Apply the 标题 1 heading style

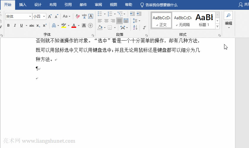tap(204, 20)
